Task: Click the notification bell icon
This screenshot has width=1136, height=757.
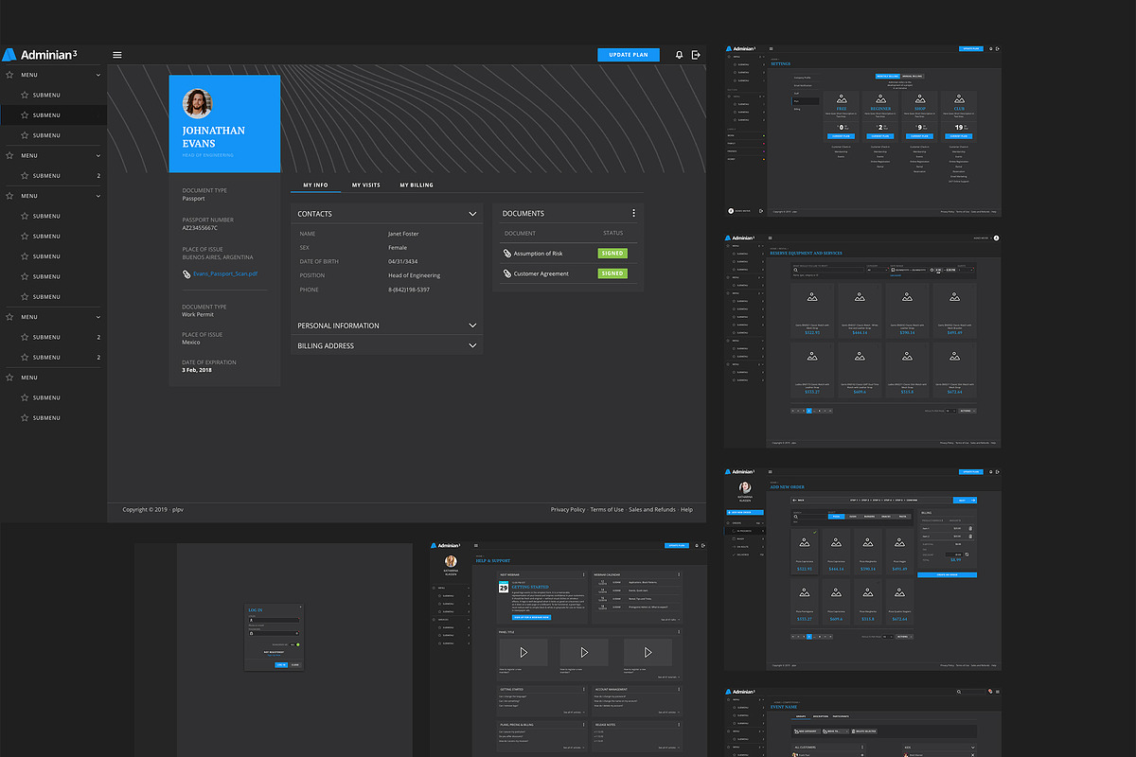Action: click(679, 55)
